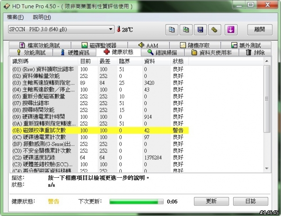This screenshot has width=281, height=216.
Task: Switch to the 額外測試 tab
Action: tap(246, 45)
